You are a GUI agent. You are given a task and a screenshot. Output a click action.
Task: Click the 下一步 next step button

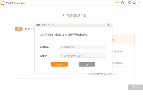point(135,87)
